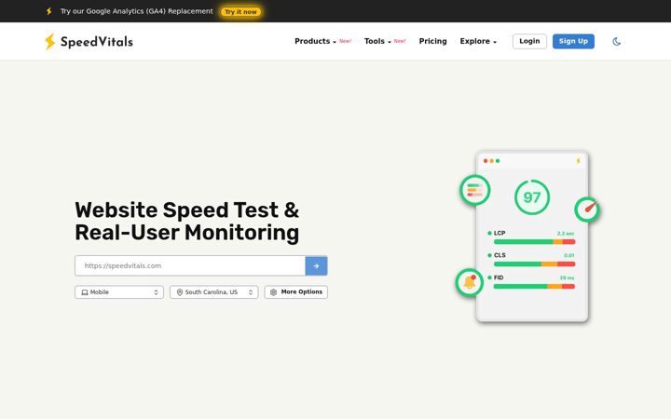Click the small lightning icon in the mockup window

click(x=578, y=161)
